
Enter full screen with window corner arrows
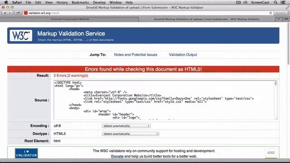tap(287, 7)
